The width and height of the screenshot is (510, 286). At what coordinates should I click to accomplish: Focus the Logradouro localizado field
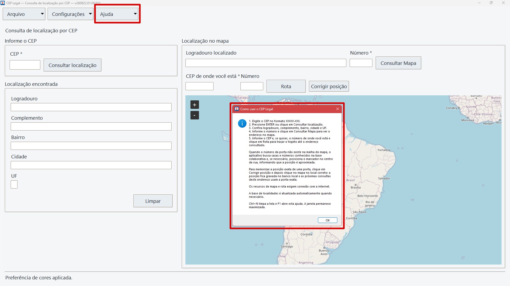[x=266, y=63]
